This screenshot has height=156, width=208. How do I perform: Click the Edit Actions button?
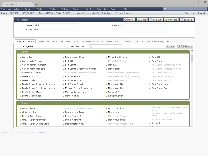tap(185, 46)
